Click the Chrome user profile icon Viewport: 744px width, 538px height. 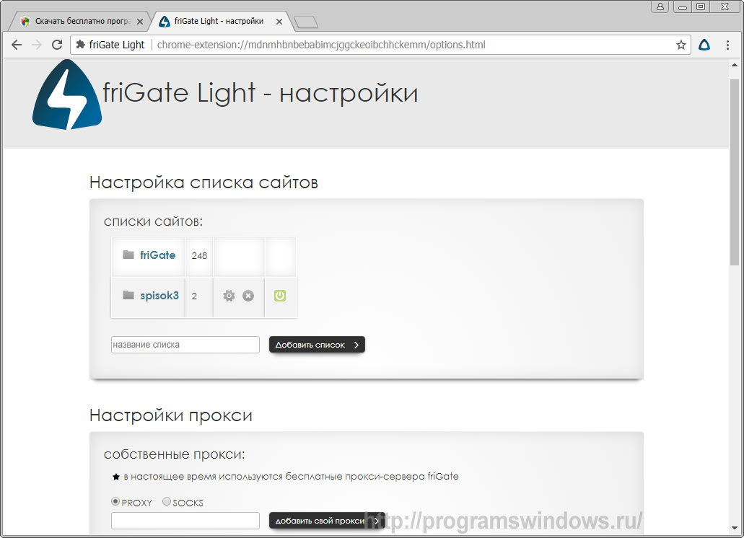660,6
